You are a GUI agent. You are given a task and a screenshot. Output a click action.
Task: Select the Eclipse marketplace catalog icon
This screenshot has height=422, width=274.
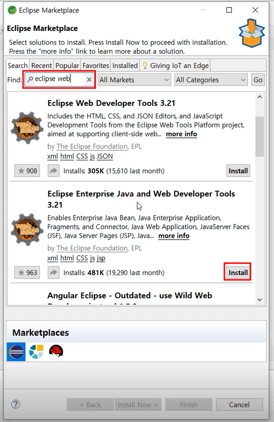pyautogui.click(x=16, y=352)
